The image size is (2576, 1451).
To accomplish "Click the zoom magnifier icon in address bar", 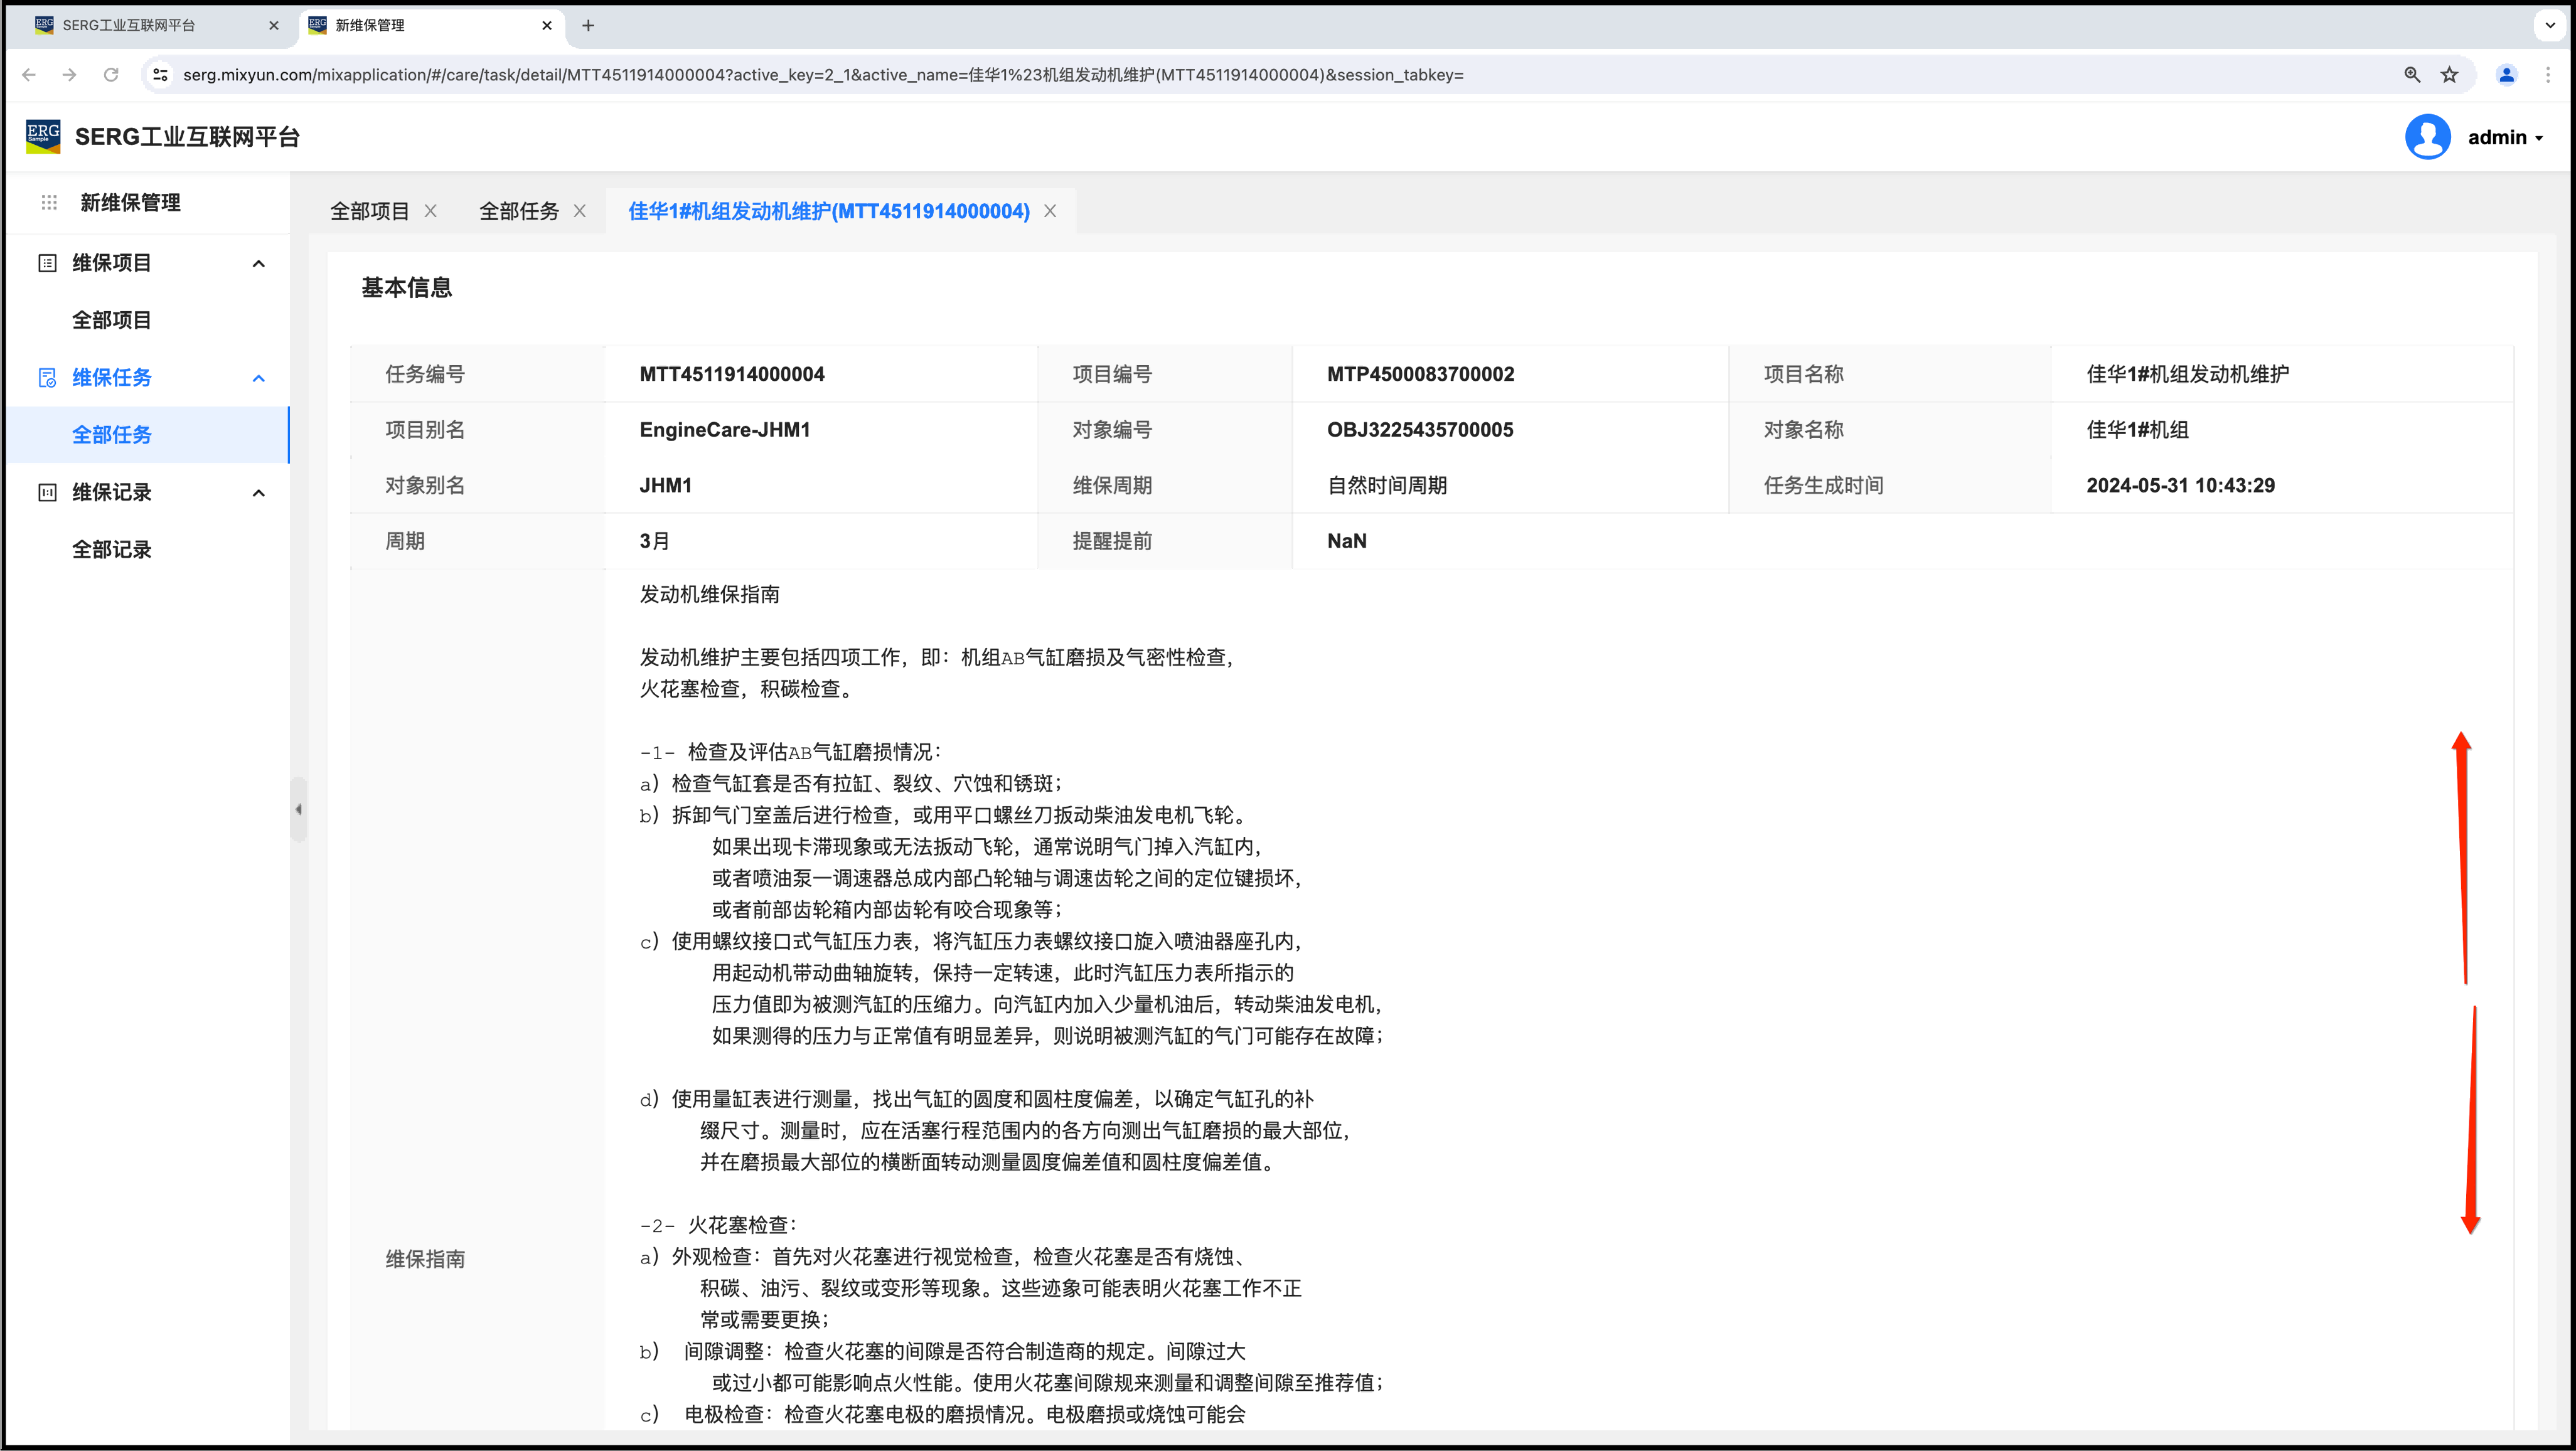I will coord(2412,75).
